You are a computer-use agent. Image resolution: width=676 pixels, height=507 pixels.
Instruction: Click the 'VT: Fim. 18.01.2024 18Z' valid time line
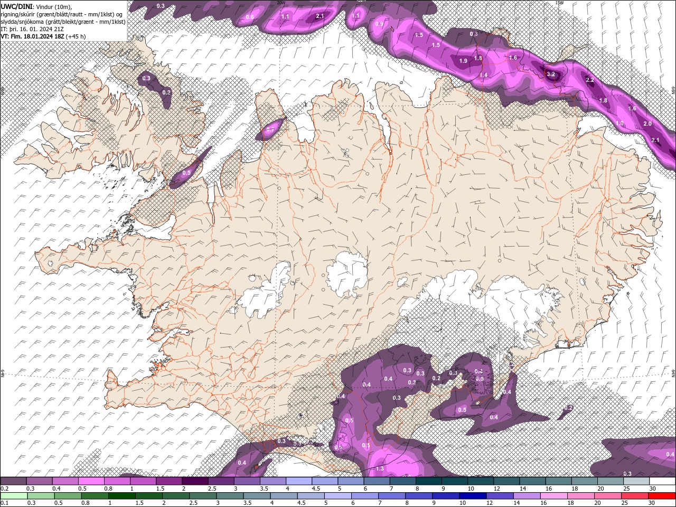[32, 36]
